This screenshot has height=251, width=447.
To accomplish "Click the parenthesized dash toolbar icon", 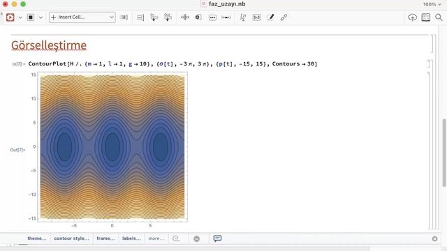I will pyautogui.click(x=226, y=17).
